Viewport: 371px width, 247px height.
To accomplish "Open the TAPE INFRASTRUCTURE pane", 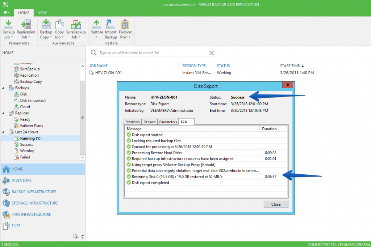I will (43, 214).
